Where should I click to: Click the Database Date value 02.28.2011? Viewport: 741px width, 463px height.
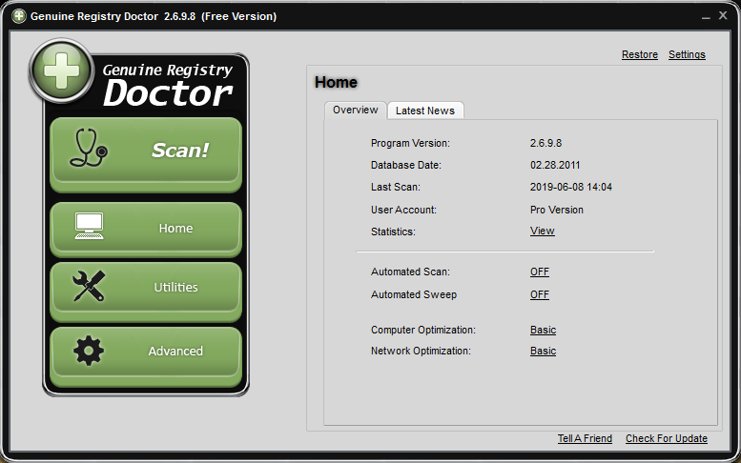[555, 165]
